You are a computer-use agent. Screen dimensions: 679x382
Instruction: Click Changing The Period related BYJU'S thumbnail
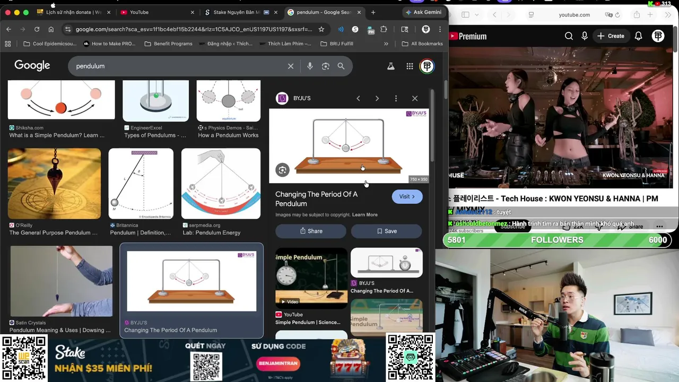[387, 263]
